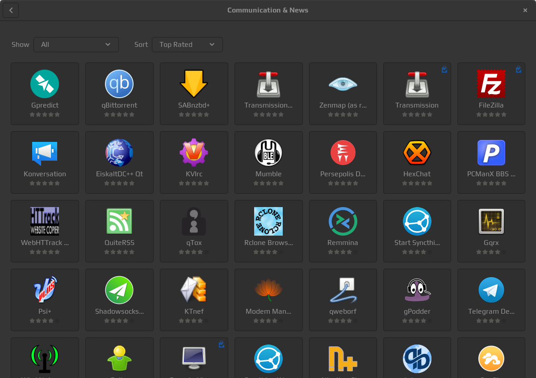Click the star rating under KVIrc
The image size is (536, 378).
click(x=194, y=183)
